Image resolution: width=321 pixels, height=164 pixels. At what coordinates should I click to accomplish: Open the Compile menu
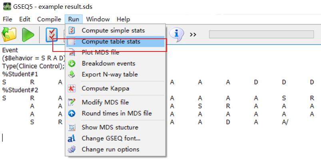(49, 19)
